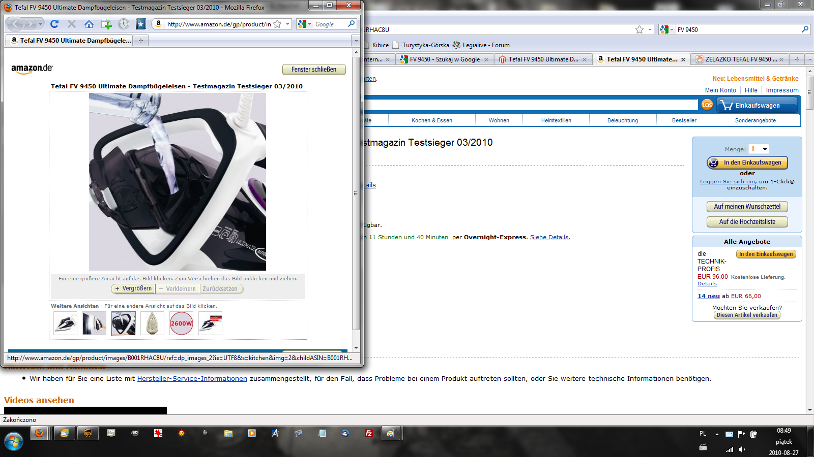Open the UPS application from taskbar

88,433
